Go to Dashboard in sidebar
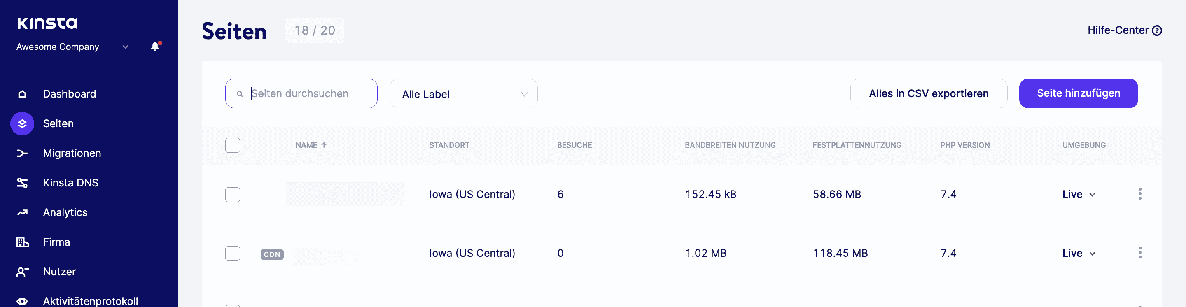The height and width of the screenshot is (307, 1186). click(70, 94)
